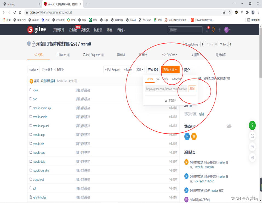Open your profile avatar menu in the navbar
Screen dimensions: 262x203
(x=226, y=30)
